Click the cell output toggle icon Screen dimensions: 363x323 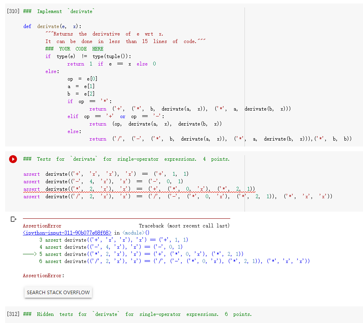coord(13,219)
